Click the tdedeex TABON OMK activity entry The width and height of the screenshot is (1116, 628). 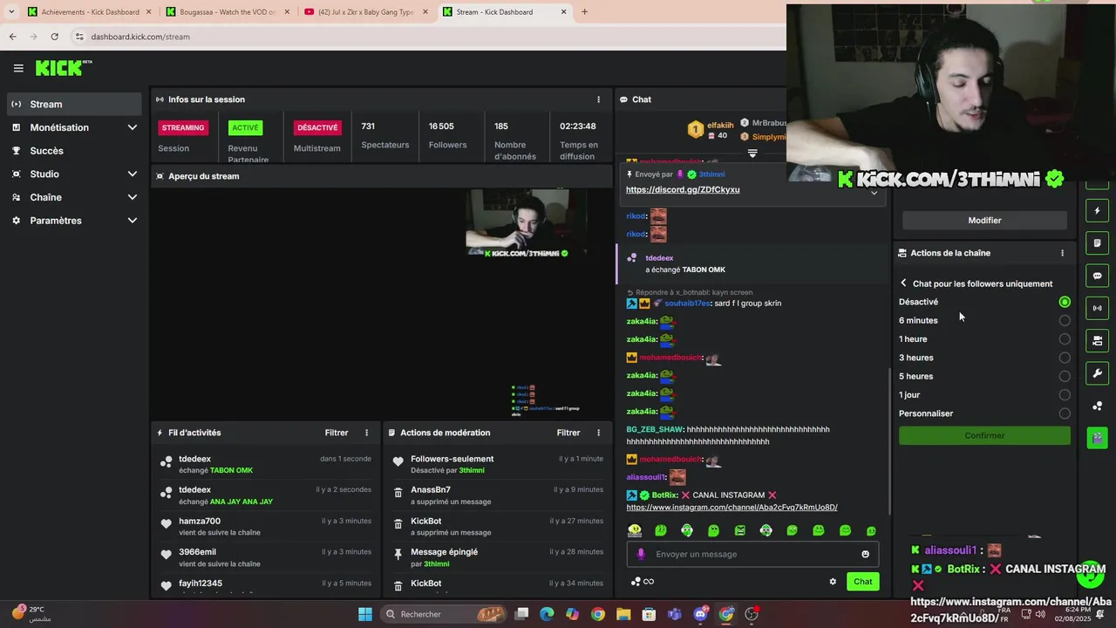click(x=266, y=464)
